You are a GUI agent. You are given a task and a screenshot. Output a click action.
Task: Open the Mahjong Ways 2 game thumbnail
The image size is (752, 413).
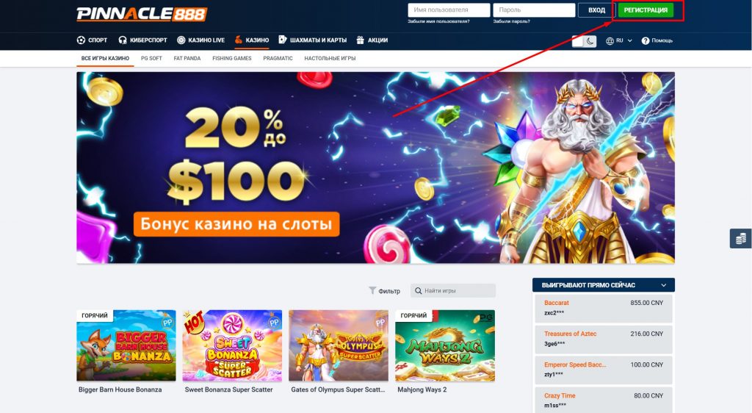tap(444, 345)
